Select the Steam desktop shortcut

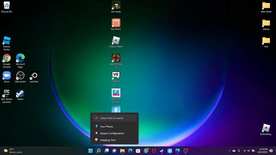click(20, 95)
